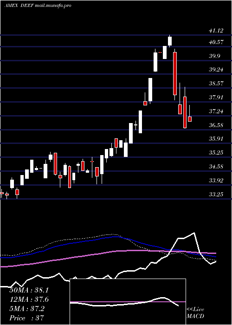Click the 35.91 price level label
This screenshot has height=325, width=232.
click(216, 139)
